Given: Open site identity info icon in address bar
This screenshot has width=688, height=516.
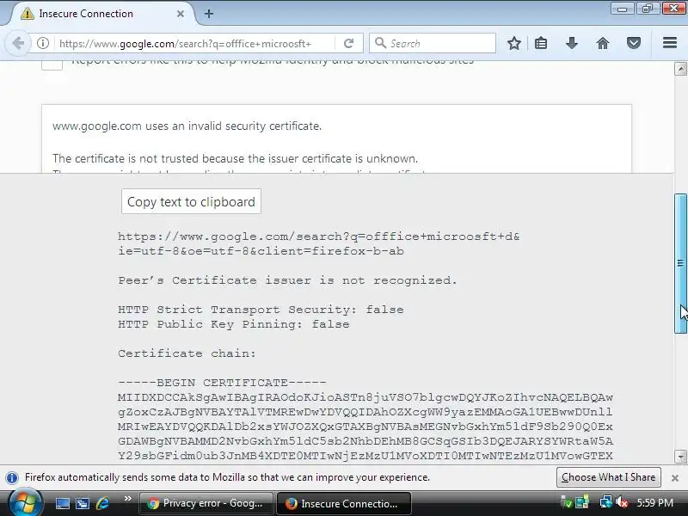Looking at the screenshot, I should [42, 43].
